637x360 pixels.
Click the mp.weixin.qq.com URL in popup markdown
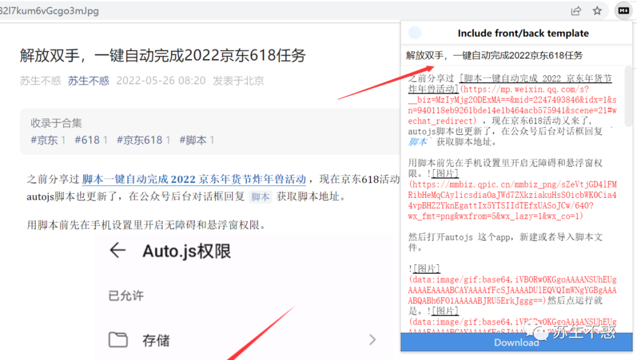coord(513,105)
